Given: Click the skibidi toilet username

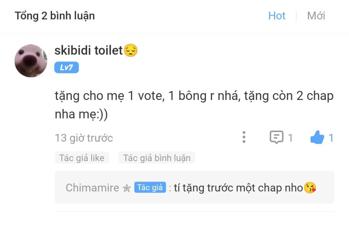Looking at the screenshot, I should [88, 50].
